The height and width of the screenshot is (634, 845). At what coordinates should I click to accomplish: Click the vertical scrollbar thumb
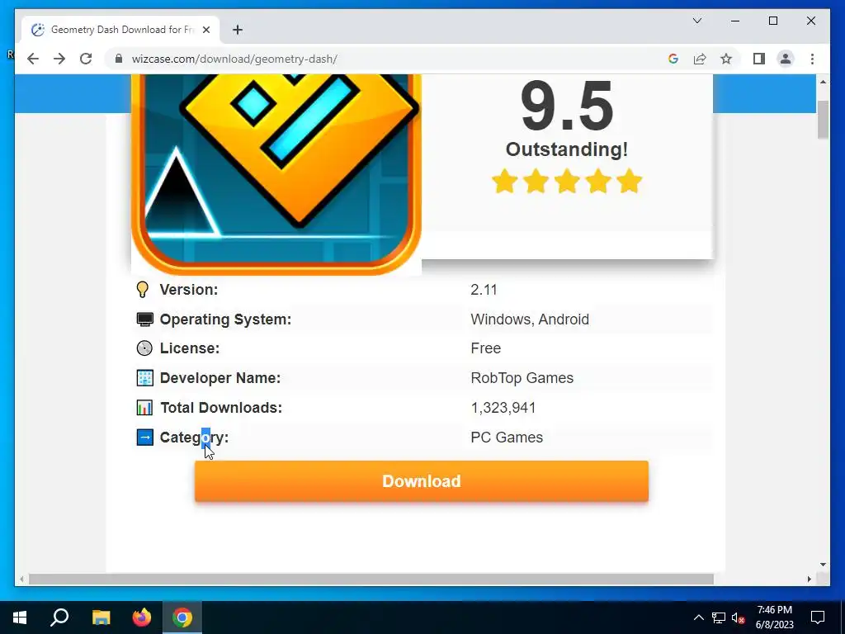[x=823, y=120]
